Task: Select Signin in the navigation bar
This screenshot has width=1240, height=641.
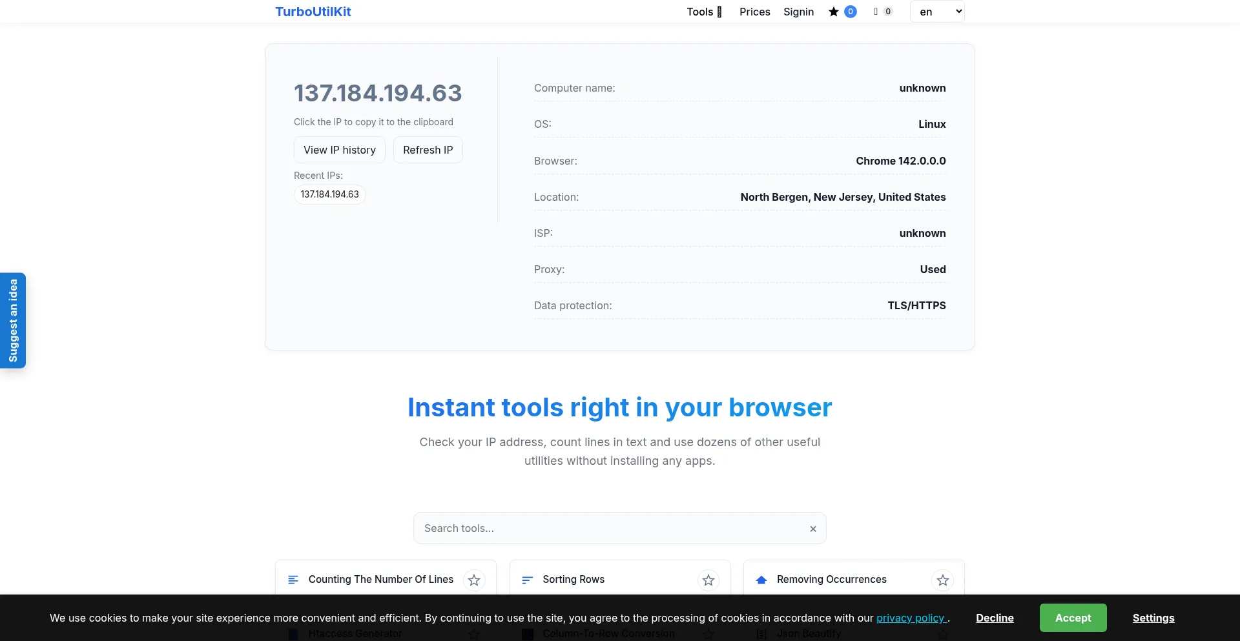Action: 798,11
